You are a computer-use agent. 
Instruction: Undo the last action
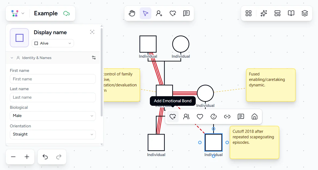pyautogui.click(x=45, y=157)
